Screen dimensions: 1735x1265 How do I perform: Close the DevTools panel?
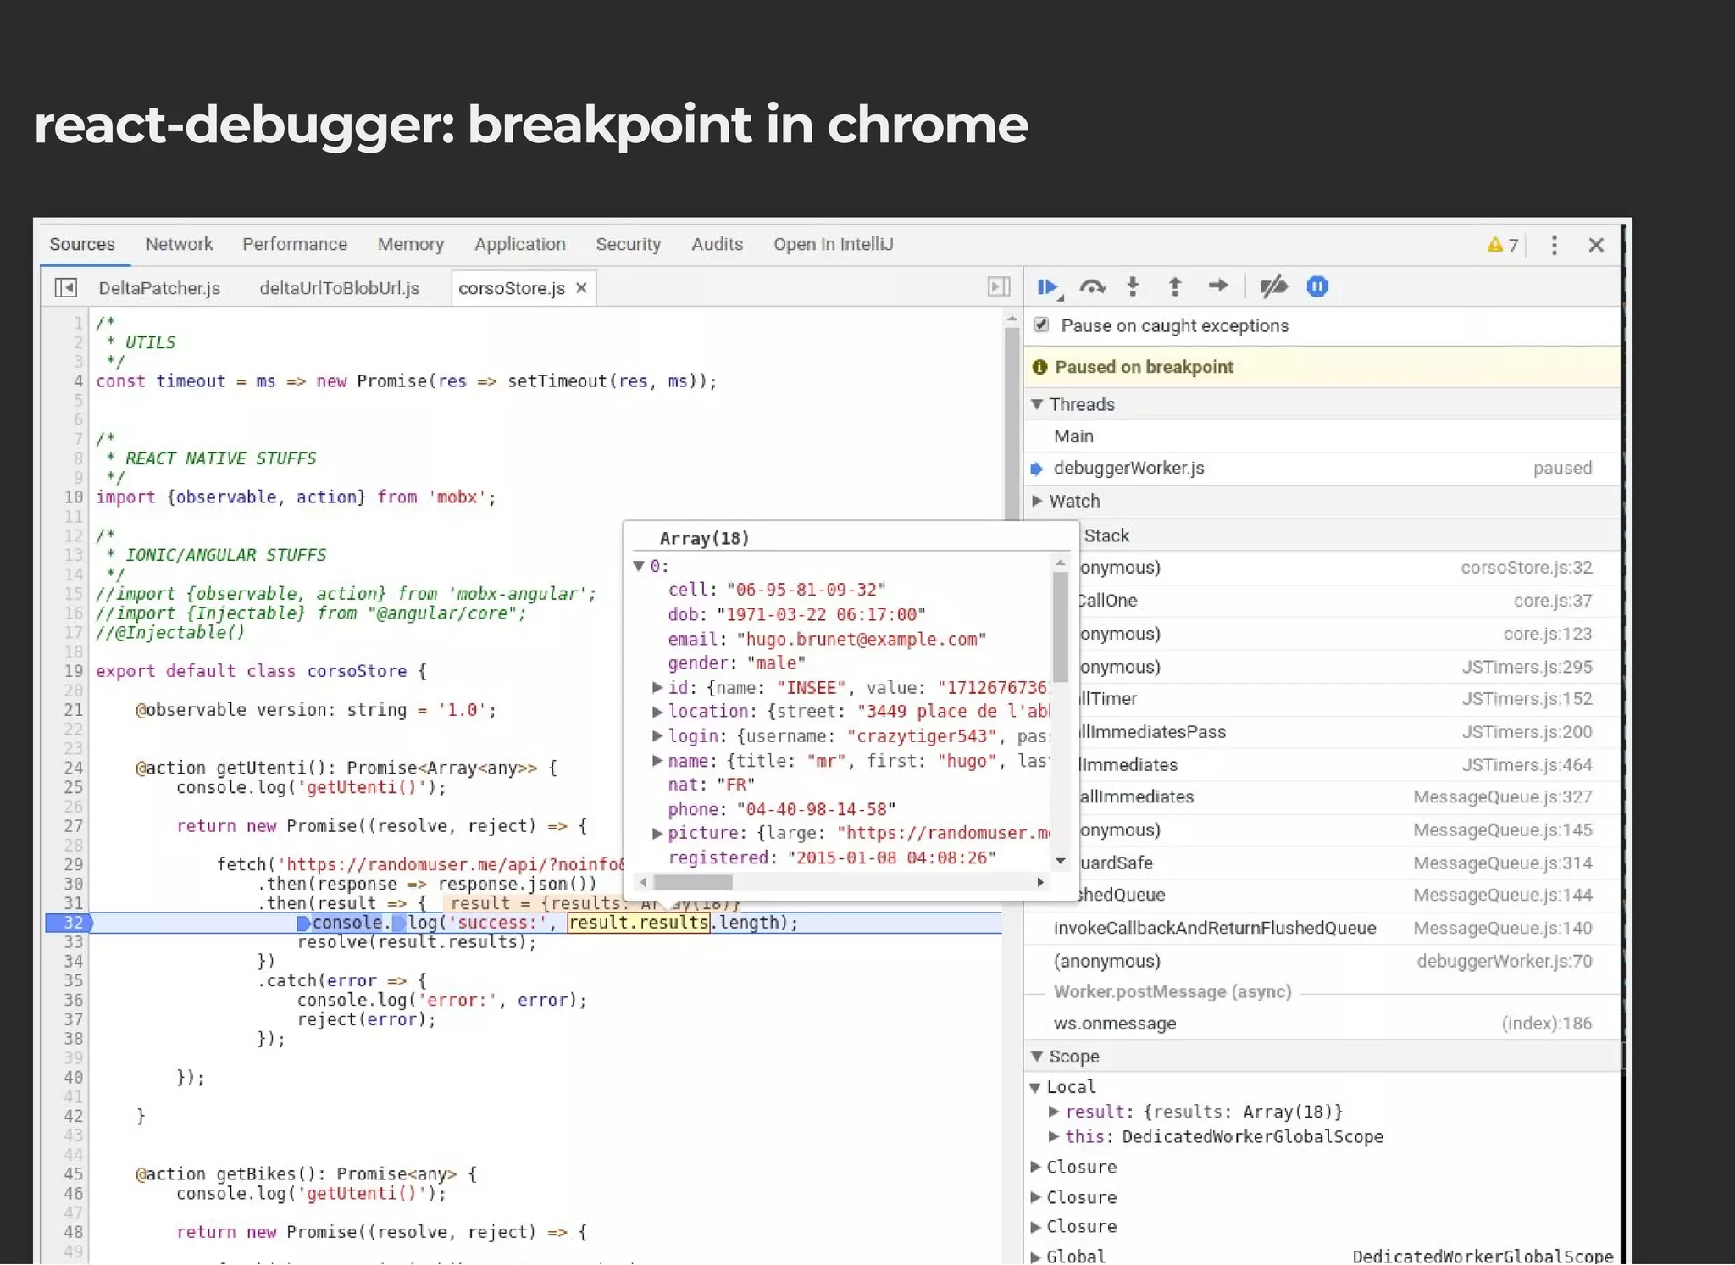click(x=1596, y=245)
